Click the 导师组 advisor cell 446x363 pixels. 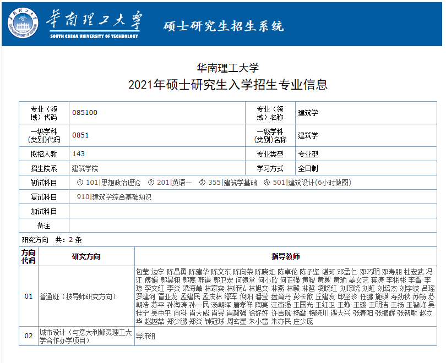286,336
